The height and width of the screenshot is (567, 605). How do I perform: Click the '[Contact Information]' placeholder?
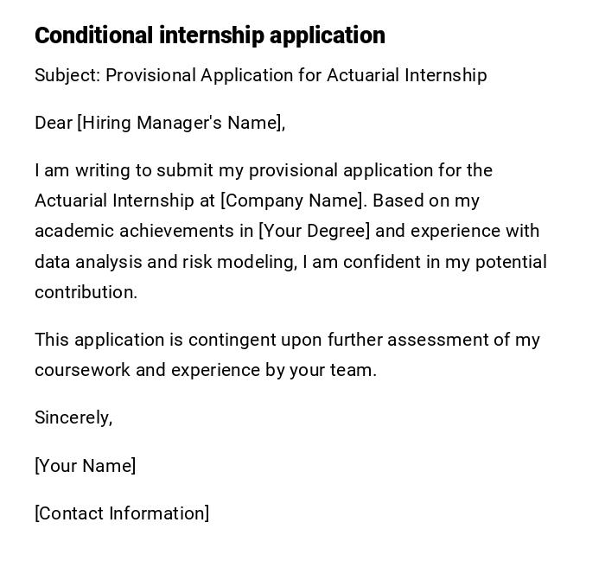pos(122,513)
